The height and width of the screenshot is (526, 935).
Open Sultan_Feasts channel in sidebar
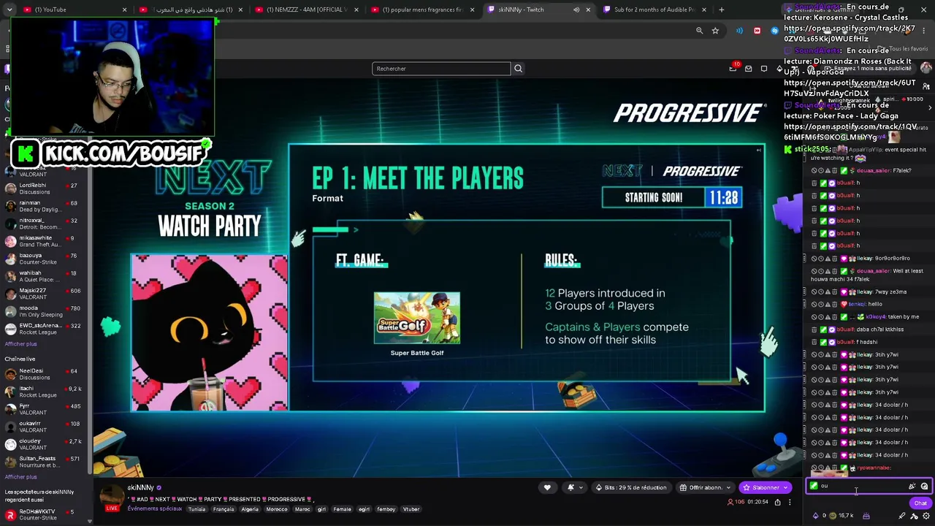(x=44, y=462)
